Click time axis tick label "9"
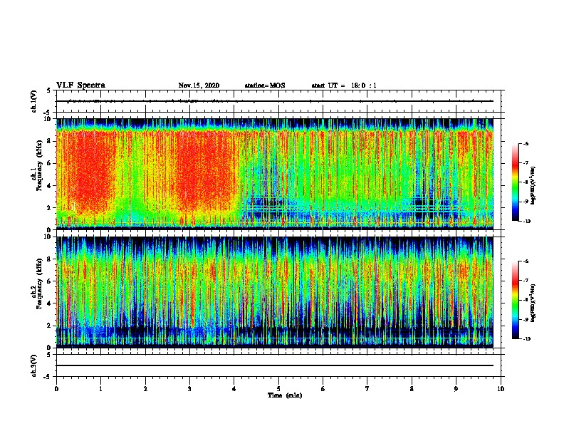Screen dimensions: 564x436 pyautogui.click(x=456, y=389)
